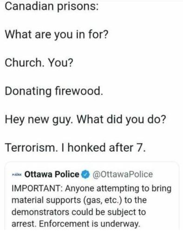Image resolution: width=183 pixels, height=232 pixels.
Task: Click the word 'arrest.' in quoted tweet
Action: click(24, 224)
